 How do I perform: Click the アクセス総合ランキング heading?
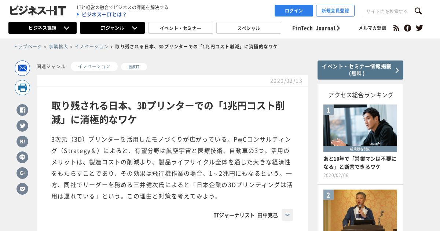coord(360,95)
